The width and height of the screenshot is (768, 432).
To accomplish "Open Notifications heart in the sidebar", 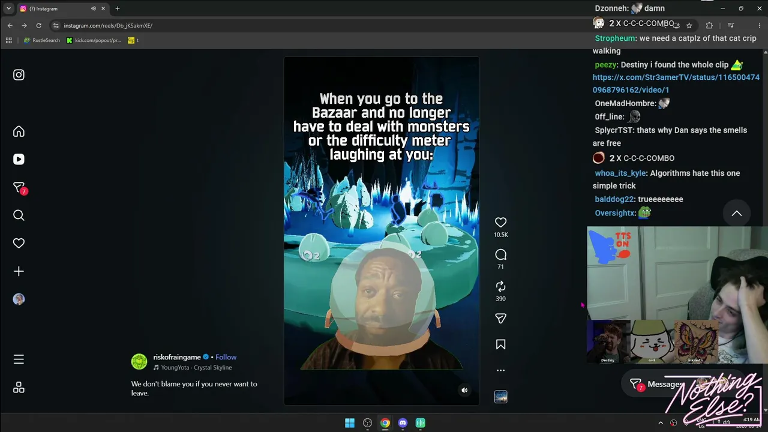I will click(19, 243).
